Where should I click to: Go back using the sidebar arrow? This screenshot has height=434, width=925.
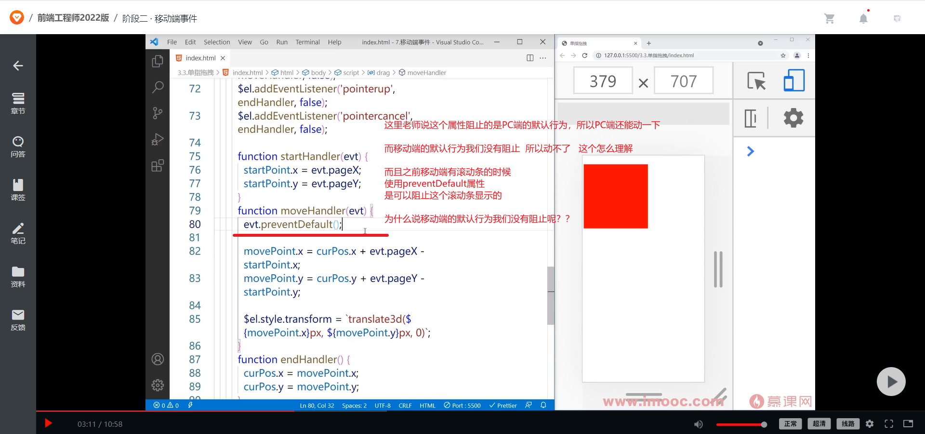click(x=18, y=65)
